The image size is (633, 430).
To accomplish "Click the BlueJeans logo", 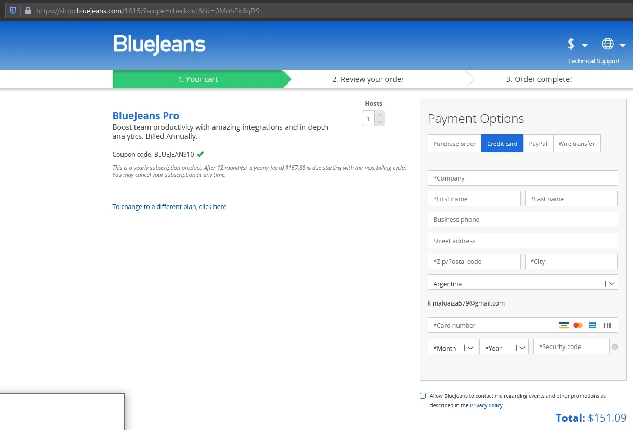I will pos(159,45).
